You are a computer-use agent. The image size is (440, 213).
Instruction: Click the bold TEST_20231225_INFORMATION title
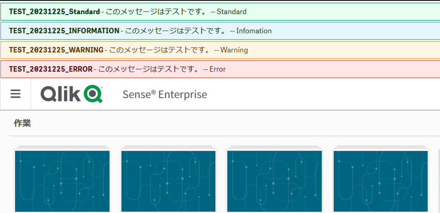(64, 31)
